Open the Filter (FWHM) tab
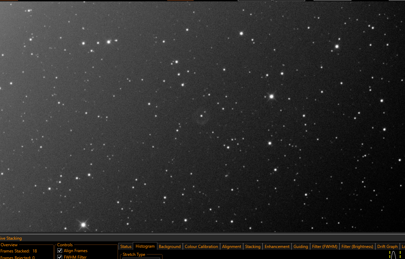This screenshot has height=259, width=405. coord(325,247)
